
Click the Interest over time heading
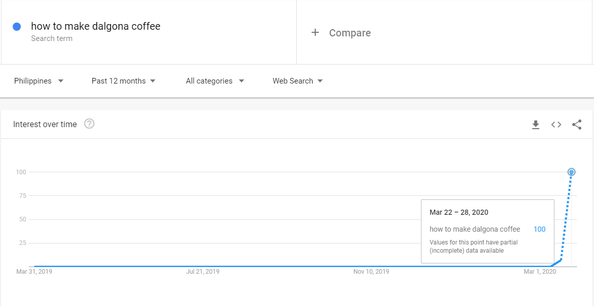[x=45, y=124]
